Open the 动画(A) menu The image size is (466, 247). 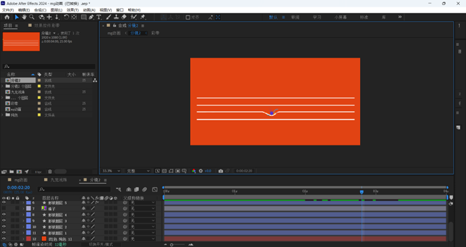tap(89, 10)
